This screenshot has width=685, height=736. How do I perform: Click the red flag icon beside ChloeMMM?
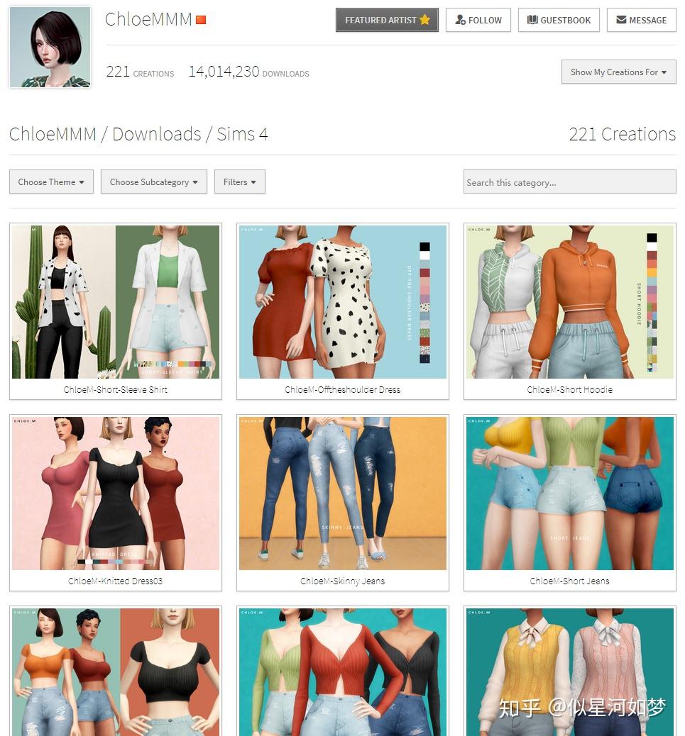200,21
